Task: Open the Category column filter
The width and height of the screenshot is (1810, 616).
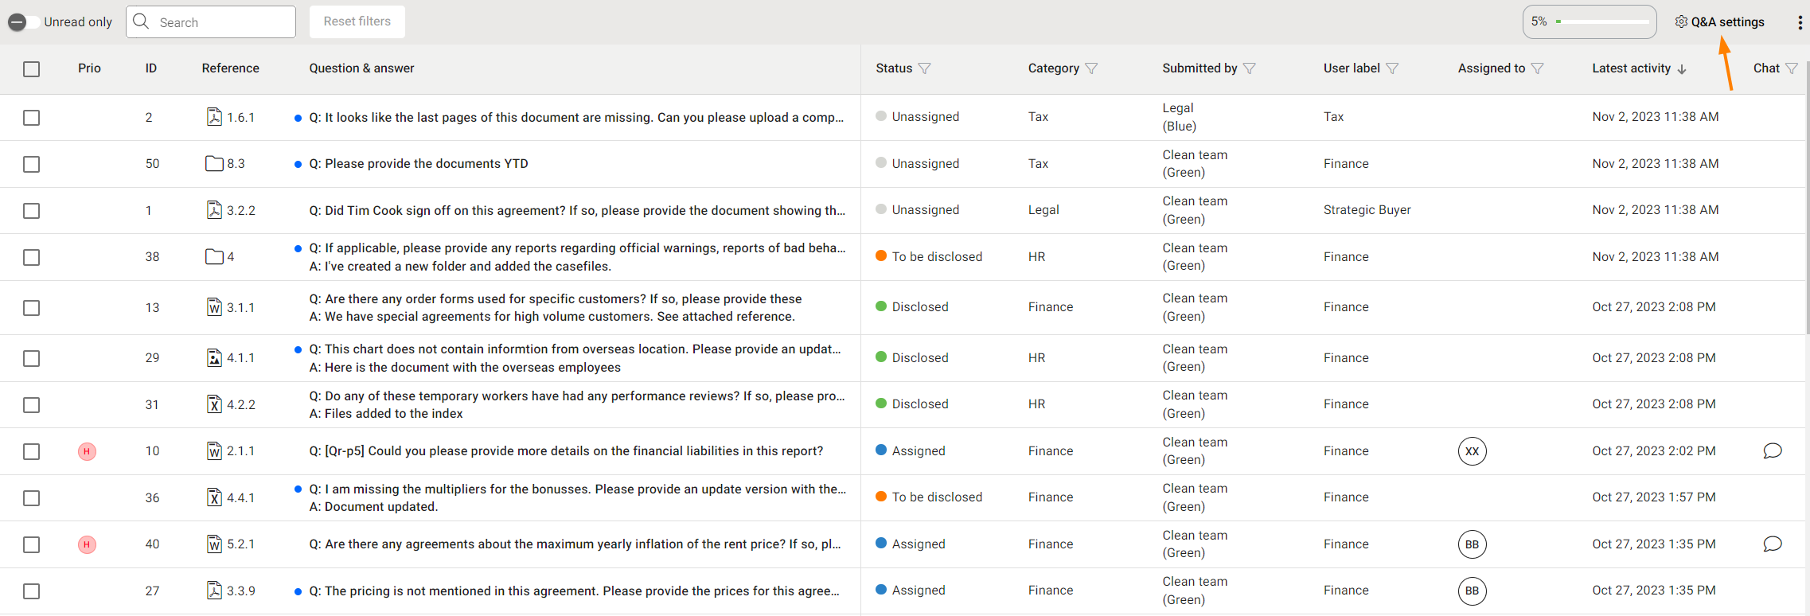Action: (x=1091, y=68)
